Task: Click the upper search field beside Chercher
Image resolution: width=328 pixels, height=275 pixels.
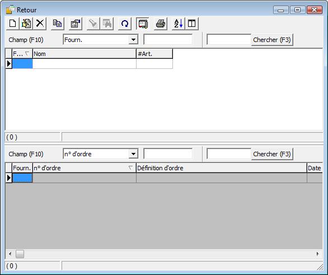Action: click(x=229, y=40)
